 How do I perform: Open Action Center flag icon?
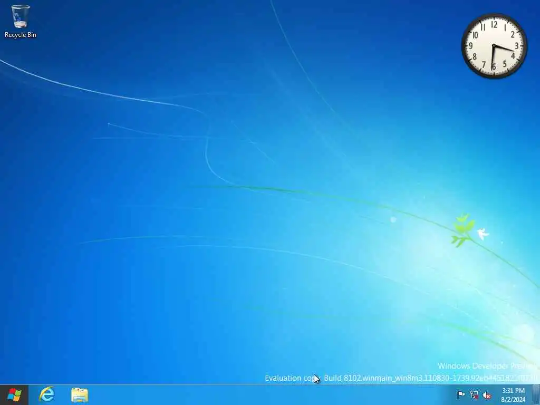click(461, 394)
